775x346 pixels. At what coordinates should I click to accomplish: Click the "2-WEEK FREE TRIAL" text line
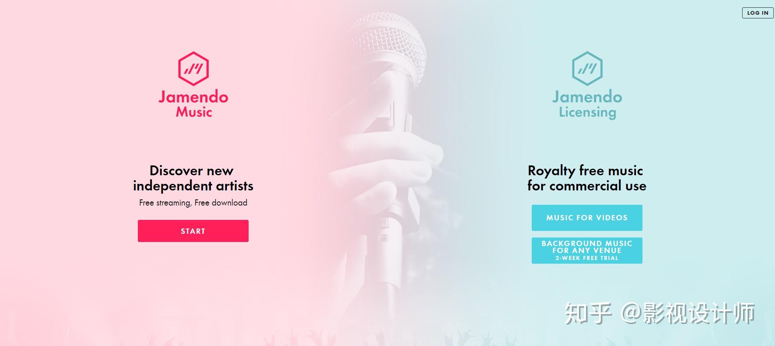point(587,258)
